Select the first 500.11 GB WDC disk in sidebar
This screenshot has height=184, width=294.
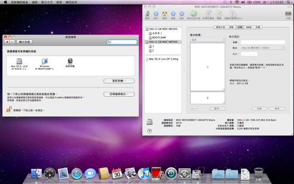point(163,29)
